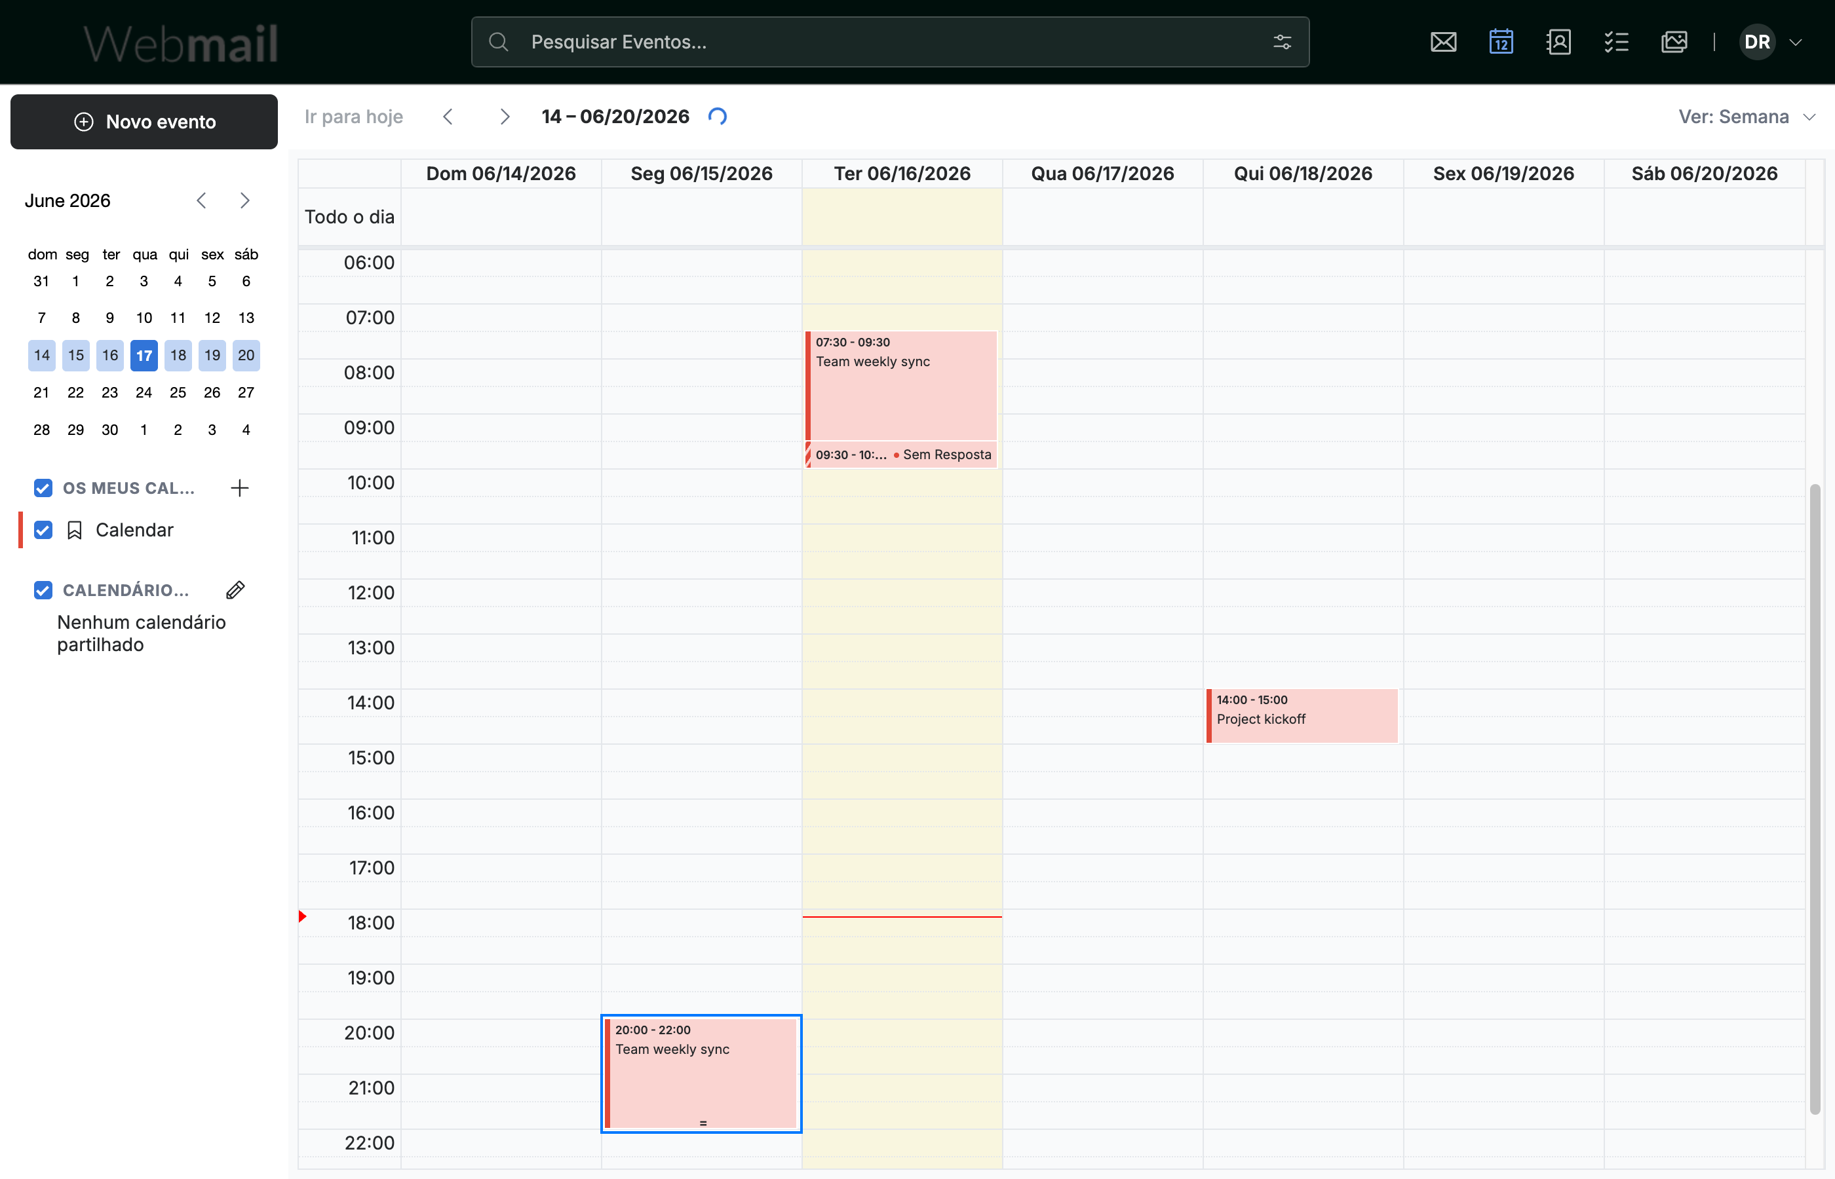Select day 30 in mini calendar

109,430
